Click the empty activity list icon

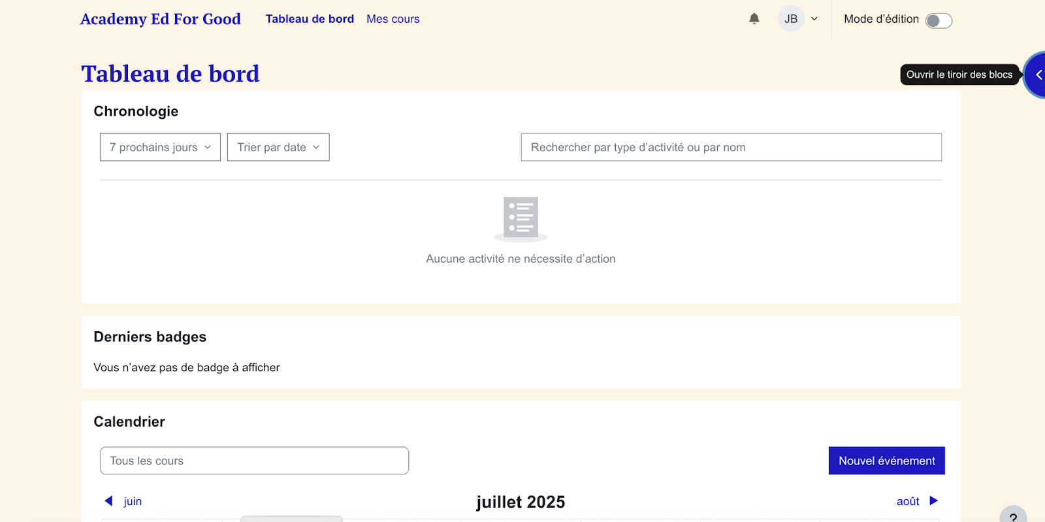point(521,218)
